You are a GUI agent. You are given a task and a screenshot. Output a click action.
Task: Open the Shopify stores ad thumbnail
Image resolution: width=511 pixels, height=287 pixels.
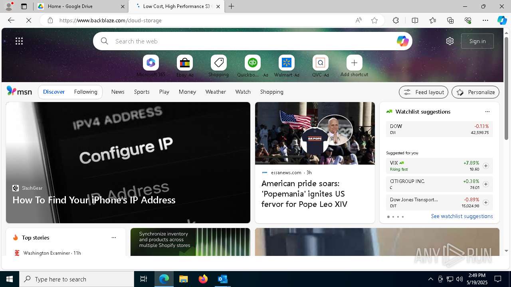pyautogui.click(x=190, y=242)
